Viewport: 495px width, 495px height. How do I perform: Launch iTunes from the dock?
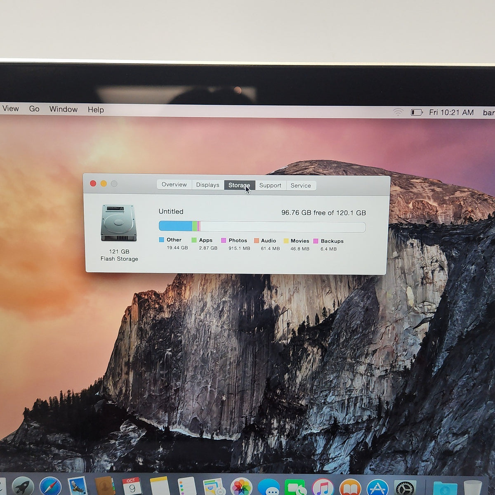[x=323, y=487]
